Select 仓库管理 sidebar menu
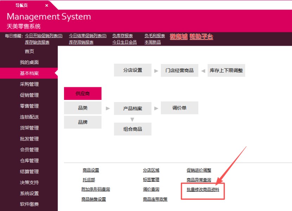292x211 pixels. 29,161
